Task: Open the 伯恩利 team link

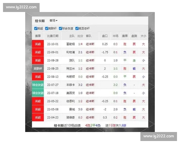Action: click(x=70, y=101)
